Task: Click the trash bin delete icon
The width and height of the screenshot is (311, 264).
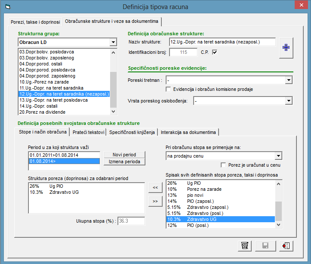Action: coord(244,246)
